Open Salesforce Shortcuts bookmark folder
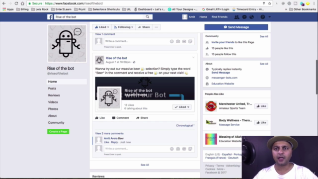Viewport: 318px width, 179px height. [104, 9]
